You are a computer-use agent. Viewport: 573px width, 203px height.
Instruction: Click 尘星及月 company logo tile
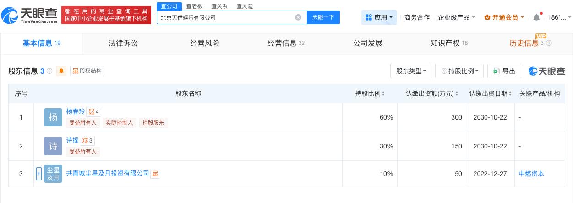pos(53,174)
